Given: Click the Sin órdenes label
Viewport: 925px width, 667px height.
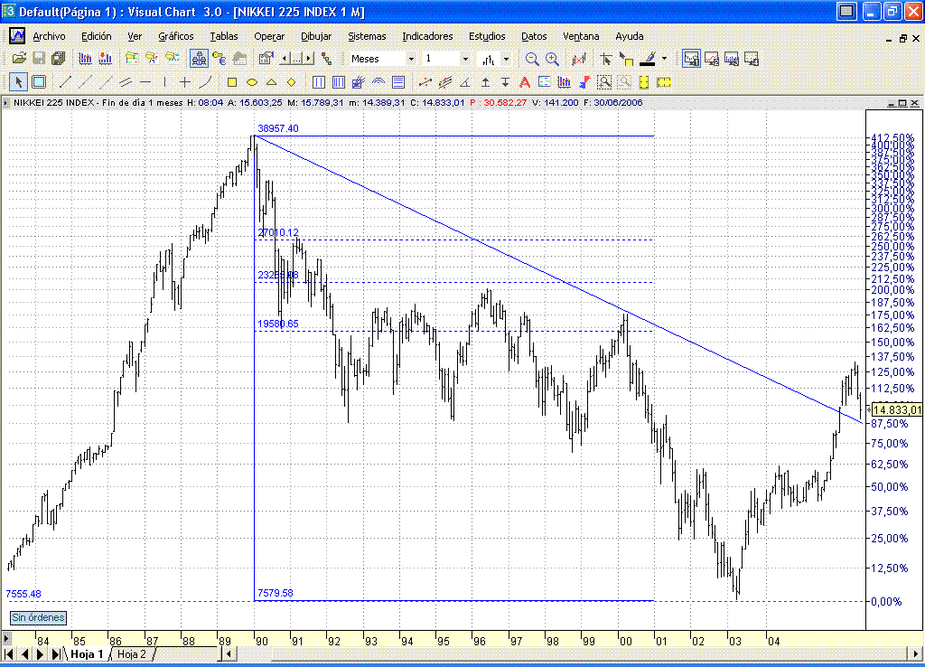Looking at the screenshot, I should pos(38,617).
